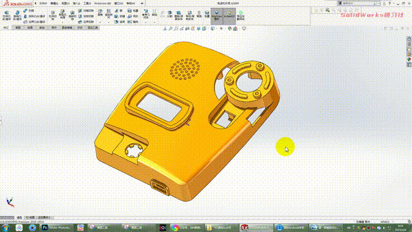This screenshot has height=232, width=412.
Task: Select the Extruded Cut (拉伸切除) tool
Action: (x=53, y=15)
